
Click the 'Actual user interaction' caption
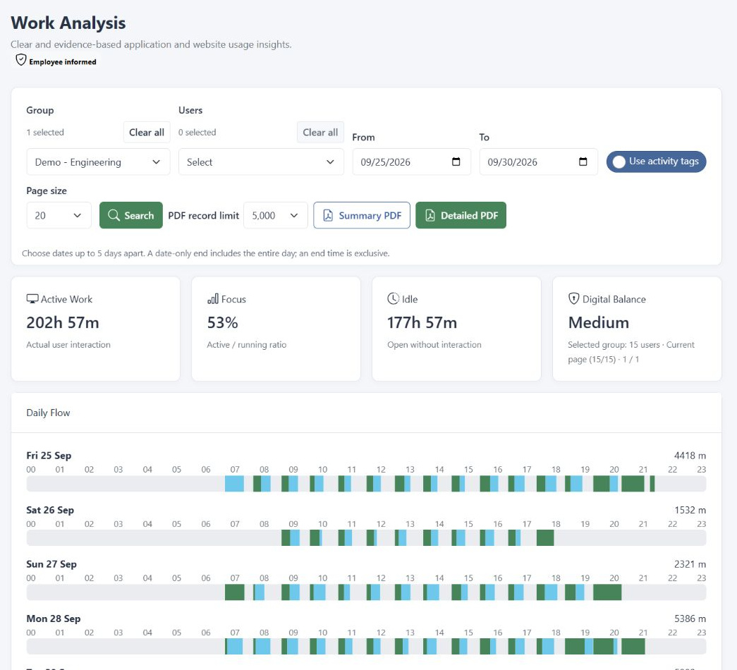(68, 345)
